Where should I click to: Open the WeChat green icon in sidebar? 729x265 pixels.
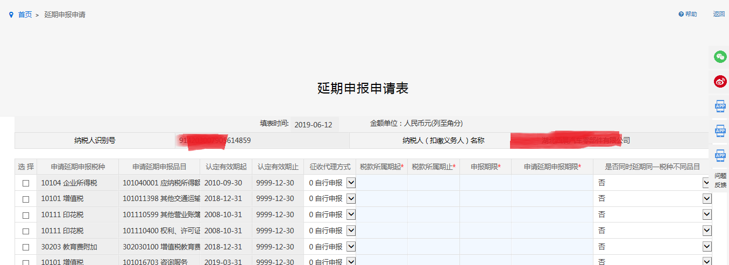pos(720,56)
